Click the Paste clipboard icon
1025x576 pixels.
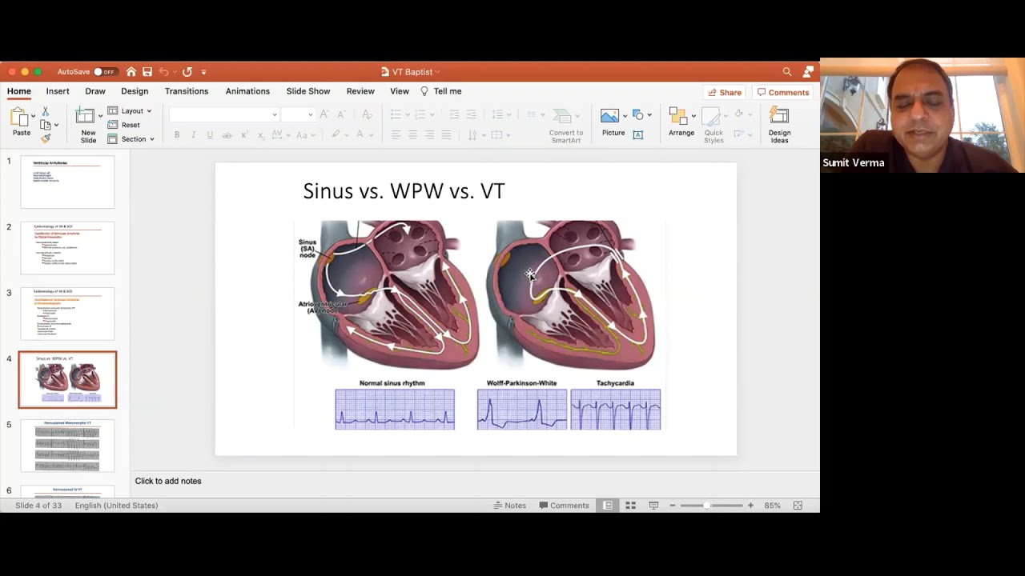click(x=20, y=118)
